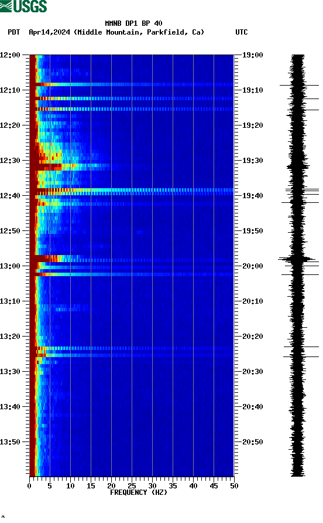Screen dimensions: 323x523
Task: Click the 19:40 UTC time label
Action: [x=252, y=196]
